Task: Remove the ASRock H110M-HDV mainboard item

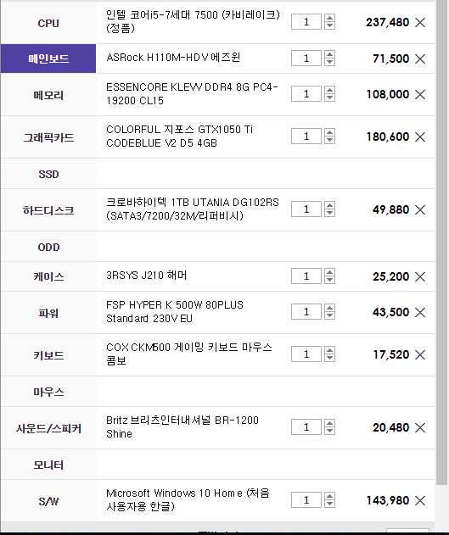Action: click(420, 59)
